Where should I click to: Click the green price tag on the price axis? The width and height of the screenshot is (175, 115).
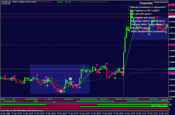172,69
